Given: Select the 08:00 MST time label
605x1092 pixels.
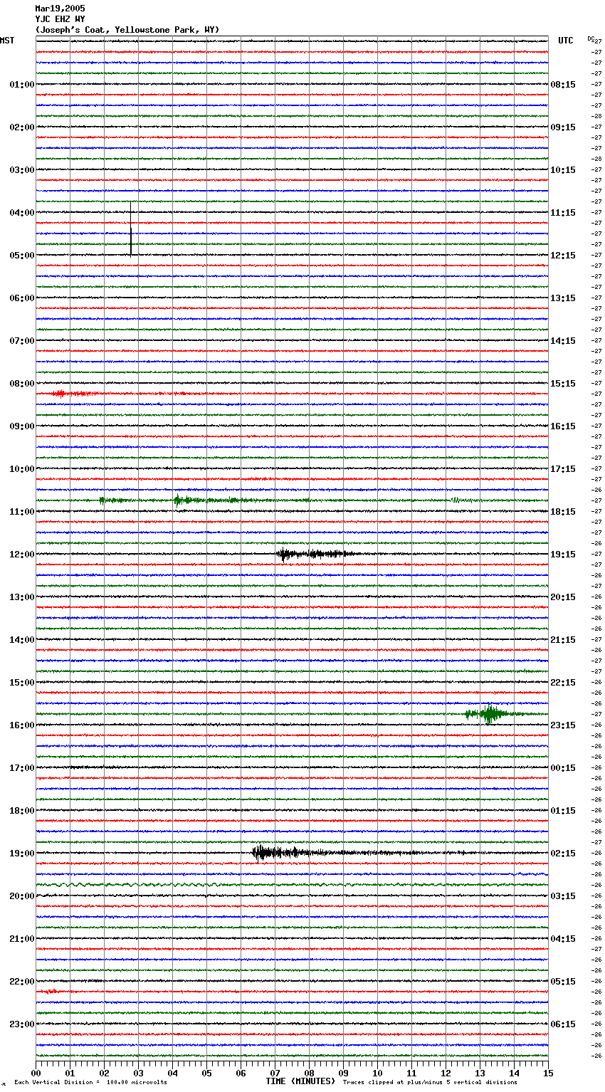Looking at the screenshot, I should click(x=22, y=384).
